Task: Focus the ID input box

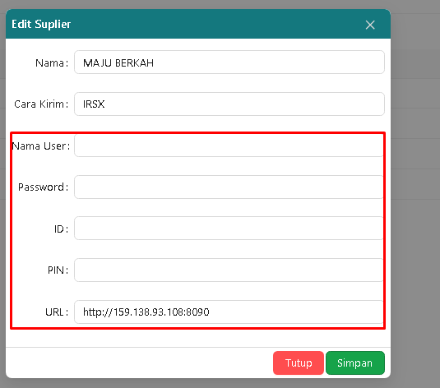Action: coord(229,228)
